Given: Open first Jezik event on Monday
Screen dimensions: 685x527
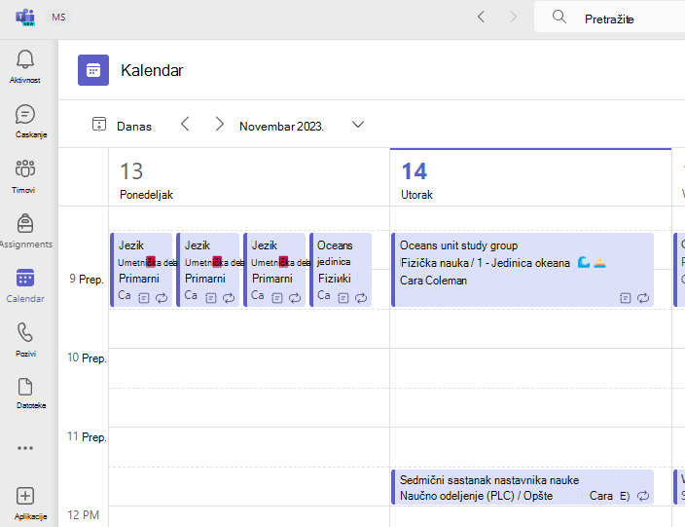Looking at the screenshot, I should [x=141, y=270].
